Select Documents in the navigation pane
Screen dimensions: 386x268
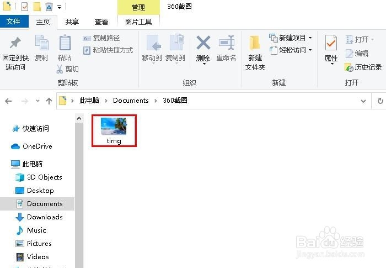pos(37,204)
